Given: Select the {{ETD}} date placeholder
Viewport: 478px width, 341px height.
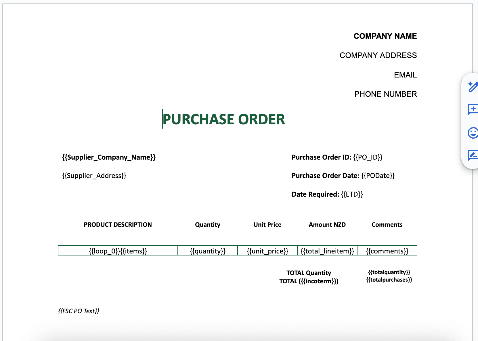Looking at the screenshot, I should point(352,194).
